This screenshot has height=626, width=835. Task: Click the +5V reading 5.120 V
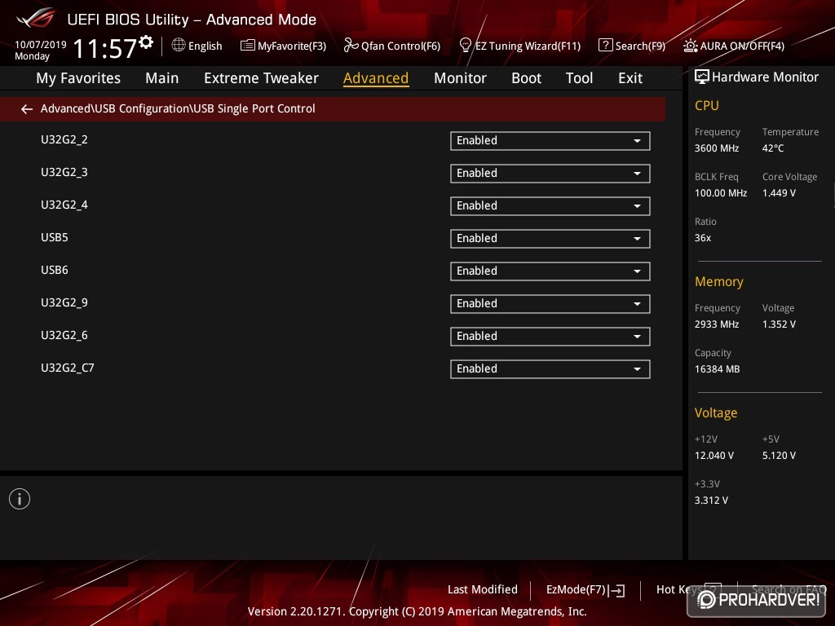tap(779, 456)
